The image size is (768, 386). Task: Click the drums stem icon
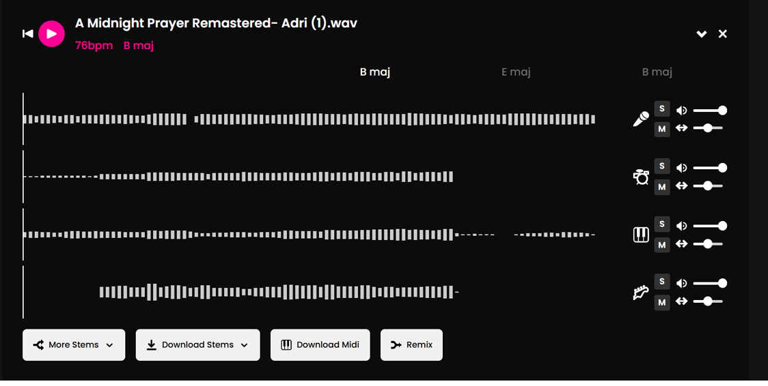tap(640, 177)
